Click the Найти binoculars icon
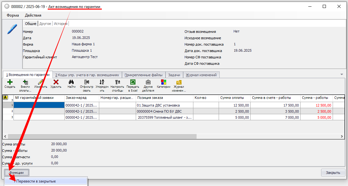The width and height of the screenshot is (348, 186). (71, 82)
